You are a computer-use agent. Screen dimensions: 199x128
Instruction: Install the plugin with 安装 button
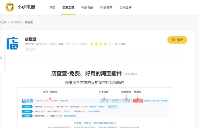pyautogui.click(x=177, y=40)
